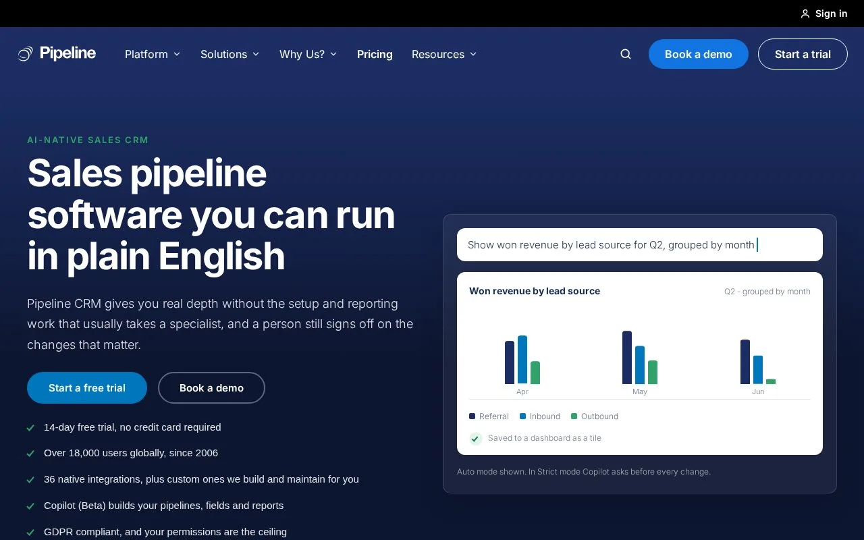Click the Outbound legend color swatch
Image resolution: width=864 pixels, height=540 pixels.
click(574, 416)
